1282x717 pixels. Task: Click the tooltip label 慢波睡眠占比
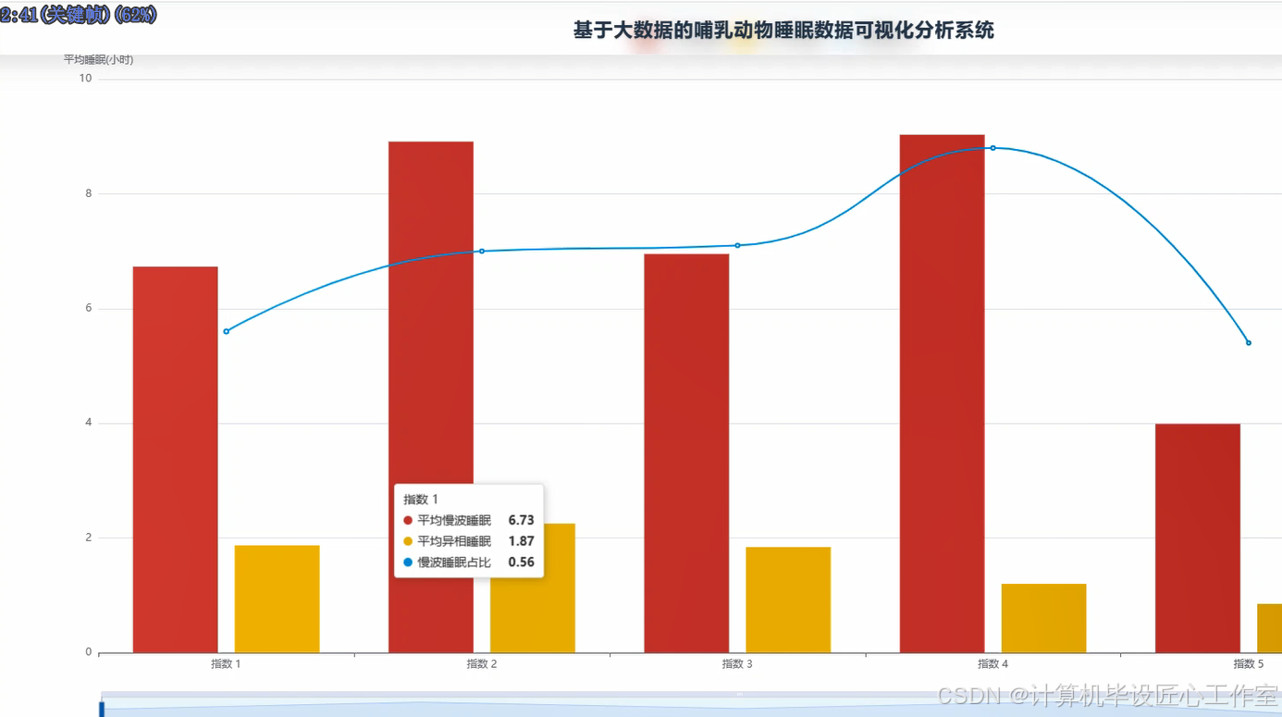(454, 562)
